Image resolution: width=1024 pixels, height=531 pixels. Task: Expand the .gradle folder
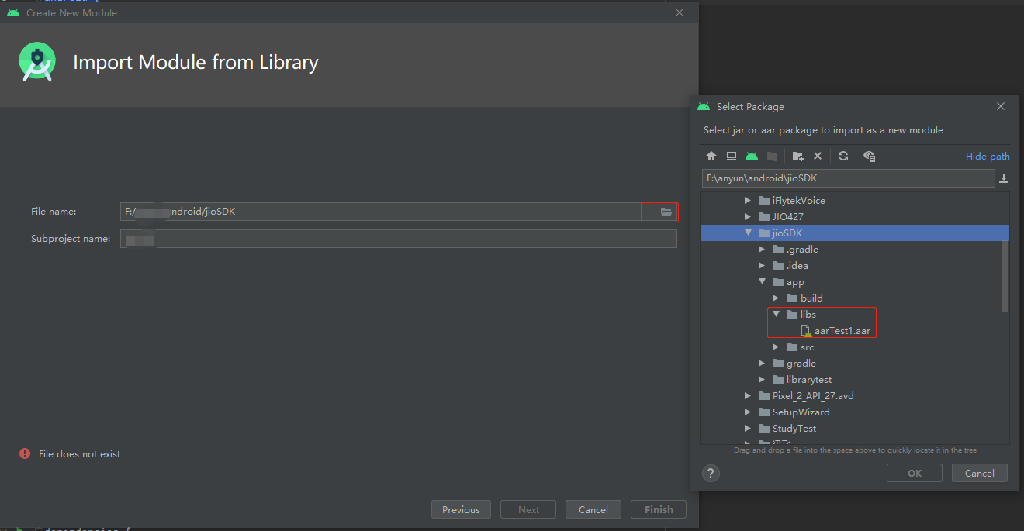(x=762, y=249)
